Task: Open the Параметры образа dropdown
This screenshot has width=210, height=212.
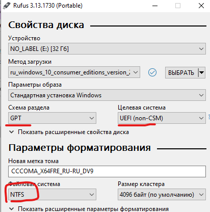Action: (107, 95)
